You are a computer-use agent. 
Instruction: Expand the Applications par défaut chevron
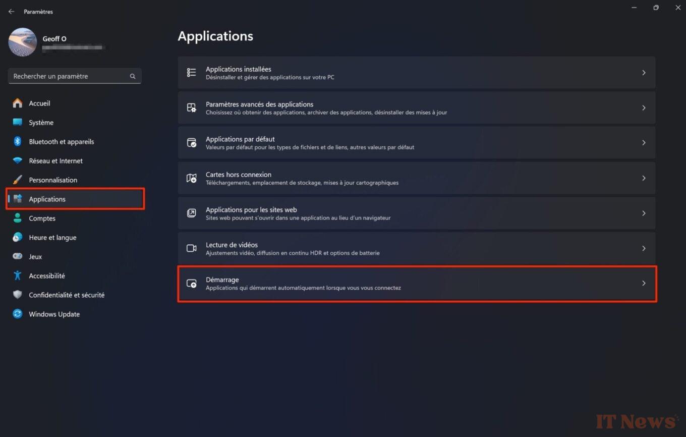644,143
